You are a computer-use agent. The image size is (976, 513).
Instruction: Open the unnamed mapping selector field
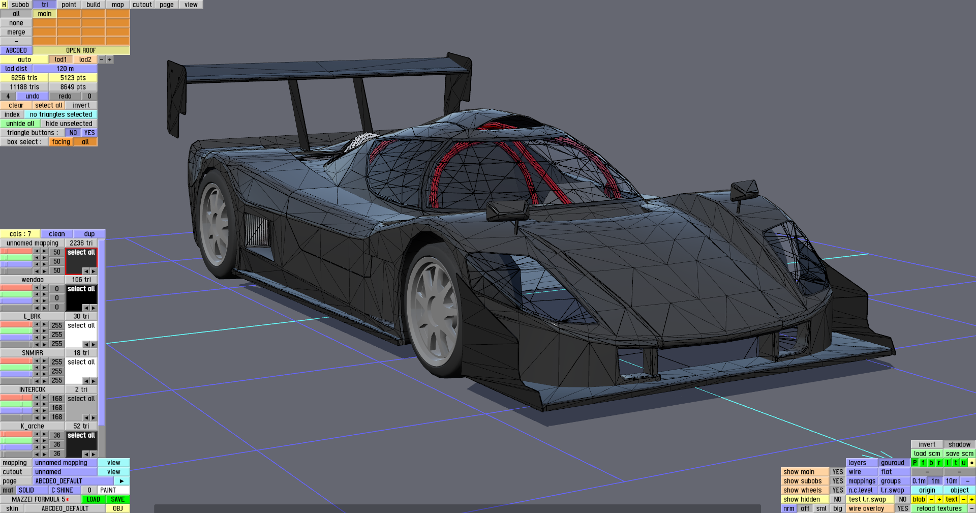[x=65, y=463]
